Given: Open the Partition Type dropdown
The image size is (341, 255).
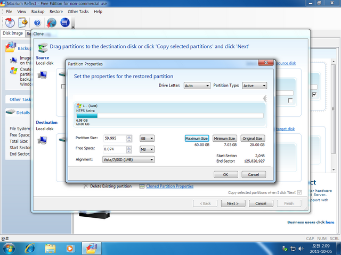Looking at the screenshot, I should point(255,86).
